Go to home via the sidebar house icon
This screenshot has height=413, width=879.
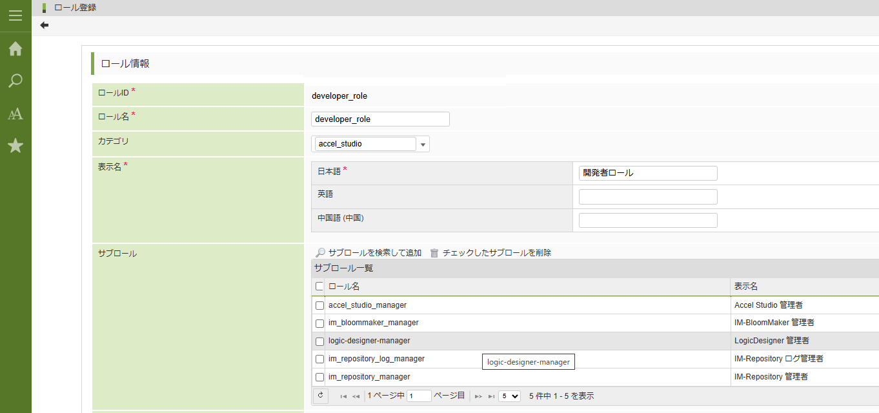coord(15,49)
